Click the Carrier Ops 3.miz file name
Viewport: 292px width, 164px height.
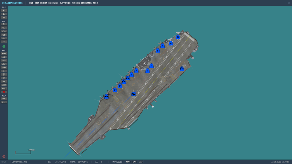[19, 162]
